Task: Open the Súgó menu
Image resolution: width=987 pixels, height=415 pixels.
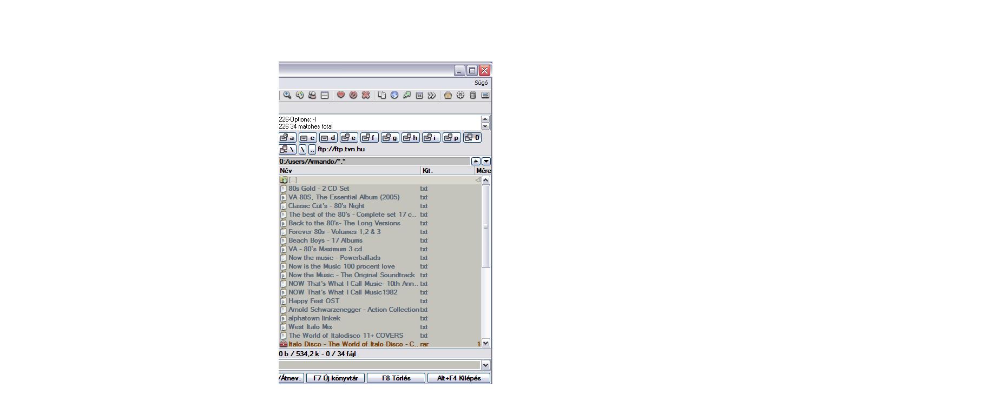Action: (x=481, y=83)
